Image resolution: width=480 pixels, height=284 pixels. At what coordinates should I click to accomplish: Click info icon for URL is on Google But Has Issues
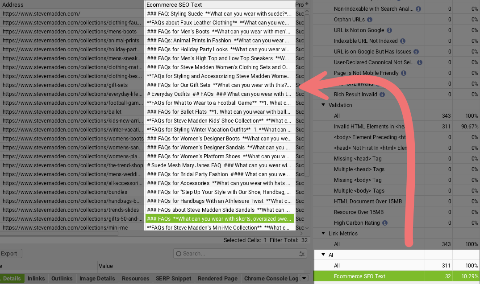pyautogui.click(x=416, y=52)
